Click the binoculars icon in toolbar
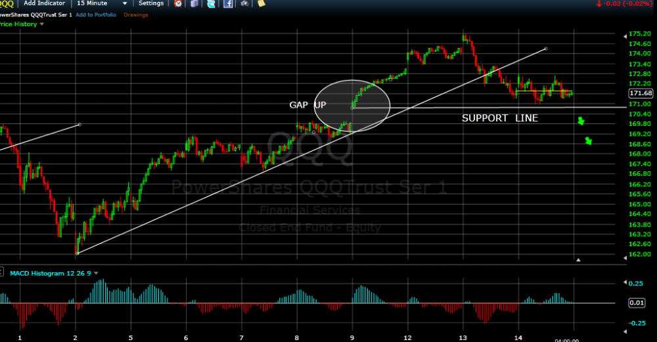The image size is (657, 342). [x=244, y=4]
